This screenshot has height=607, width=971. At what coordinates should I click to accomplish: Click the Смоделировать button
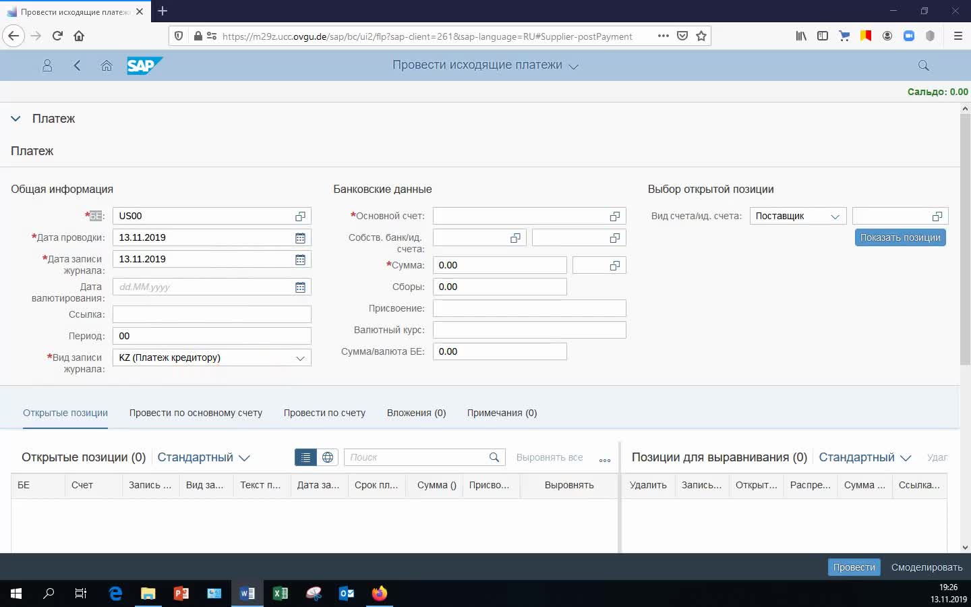tap(926, 567)
